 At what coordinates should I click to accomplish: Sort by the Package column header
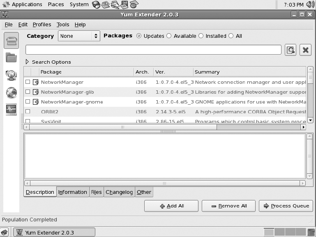click(87, 72)
